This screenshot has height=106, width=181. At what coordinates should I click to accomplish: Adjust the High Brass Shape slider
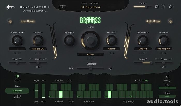[164, 63]
